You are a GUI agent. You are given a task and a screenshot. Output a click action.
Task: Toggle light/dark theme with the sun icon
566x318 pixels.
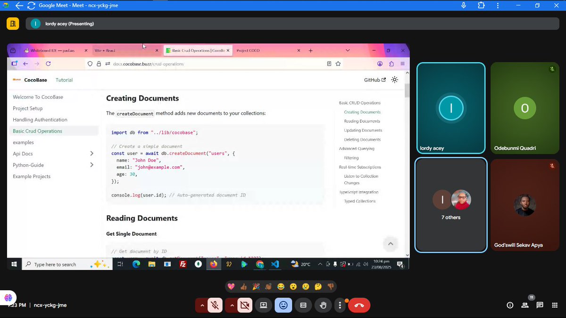pyautogui.click(x=395, y=80)
